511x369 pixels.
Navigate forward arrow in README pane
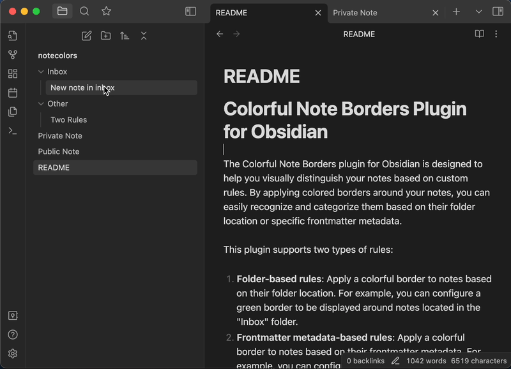coord(236,34)
